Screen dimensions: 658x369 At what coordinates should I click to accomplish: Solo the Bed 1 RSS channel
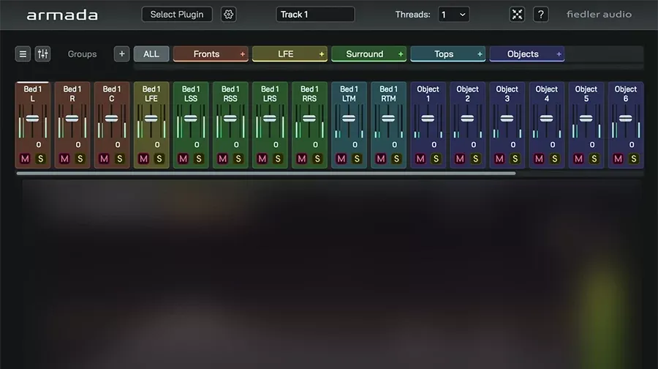pos(238,159)
